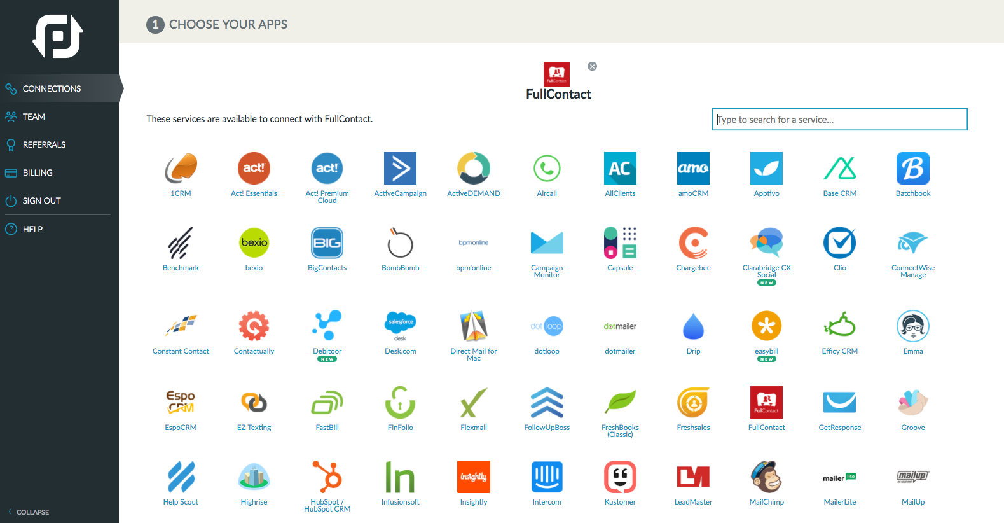Viewport: 1004px width, 523px height.
Task: Select the Clio checkmark icon
Action: pyautogui.click(x=840, y=242)
